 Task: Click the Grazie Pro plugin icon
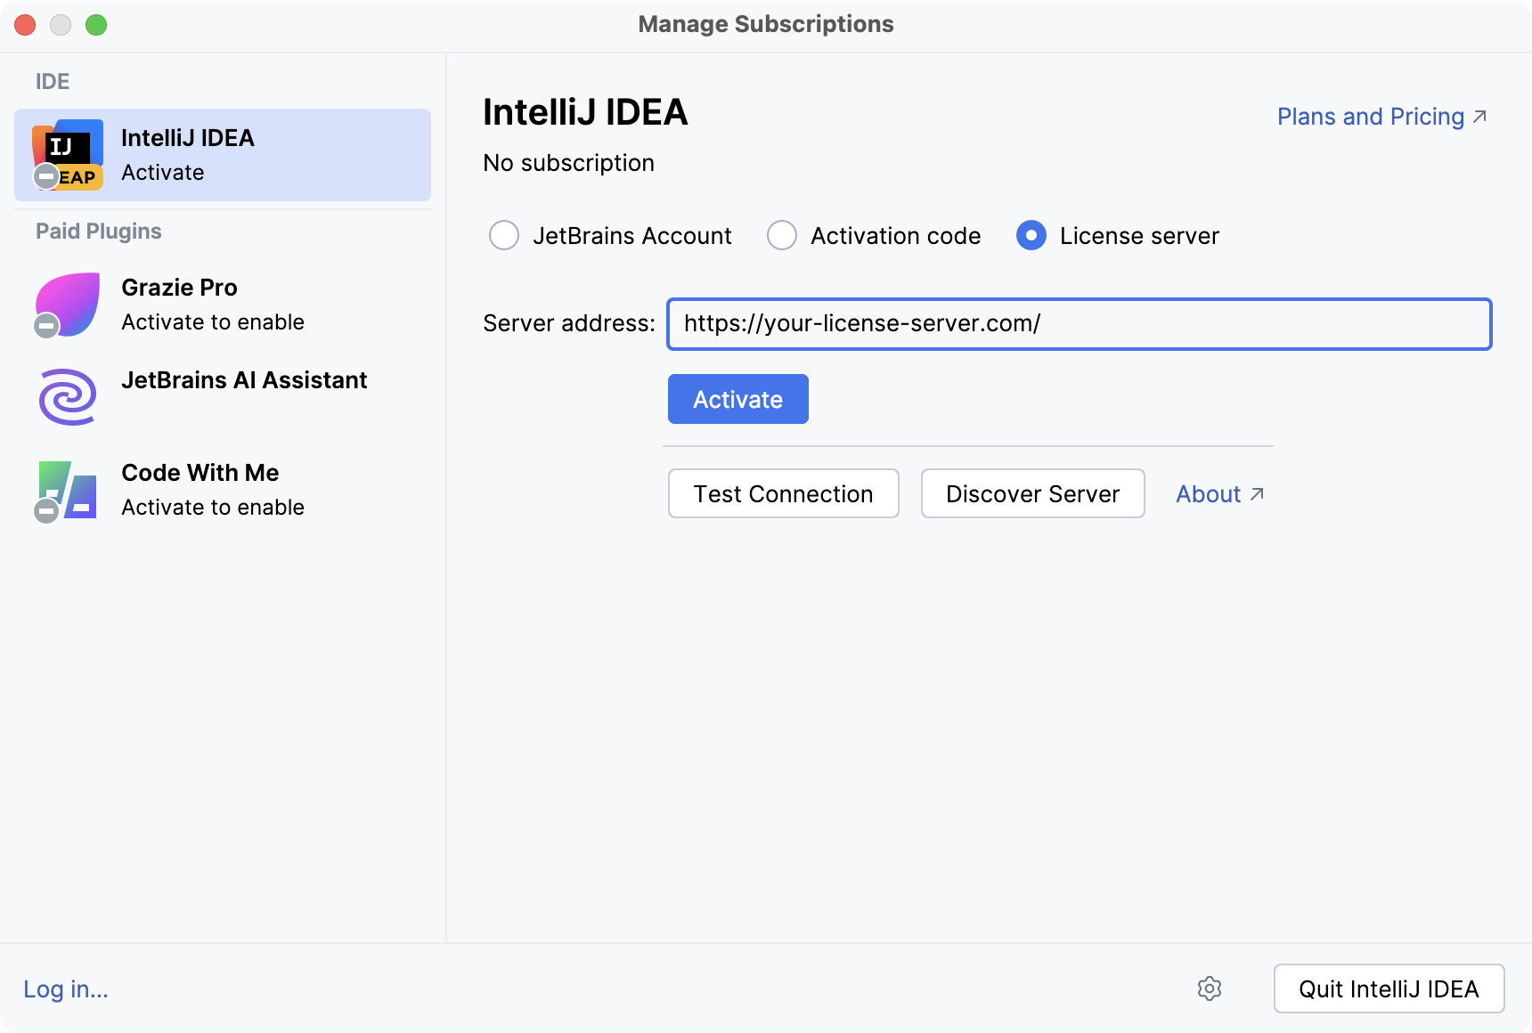pos(67,304)
